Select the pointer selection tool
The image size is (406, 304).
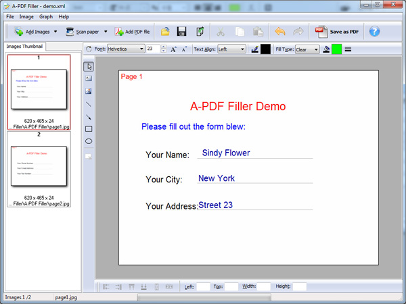tap(89, 67)
